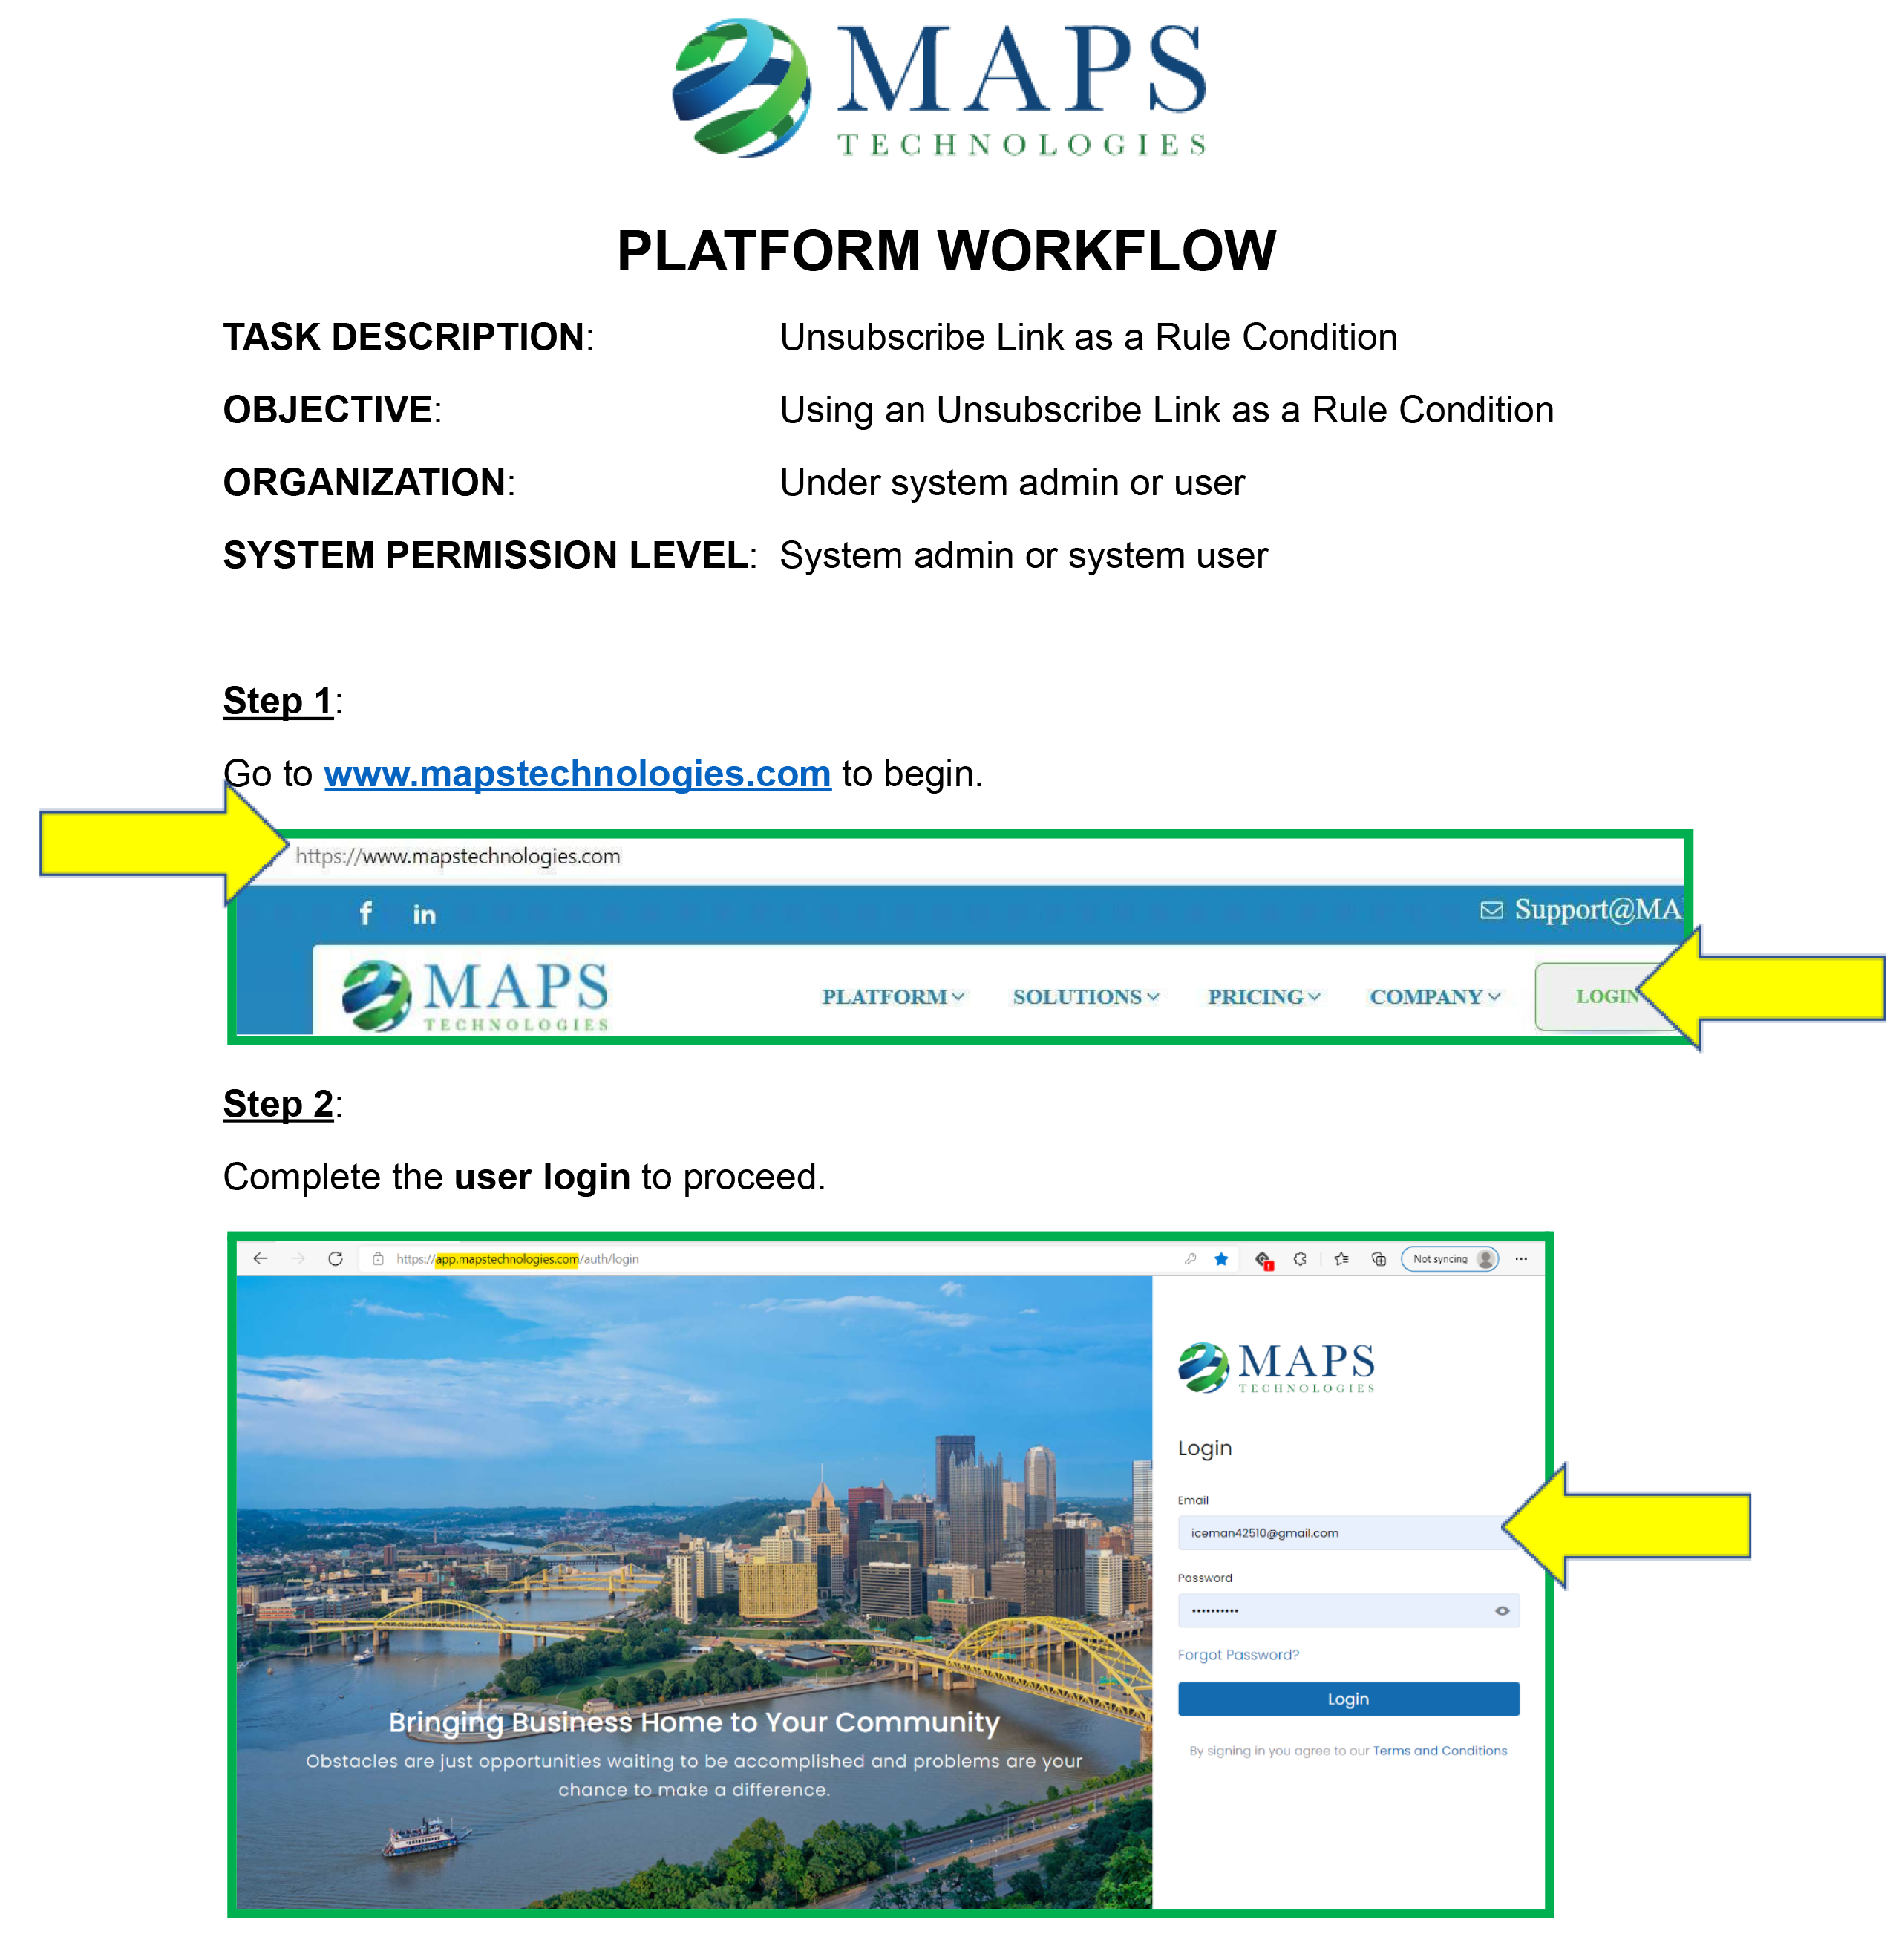Viewport: 1893px width, 1960px height.
Task: Click the password key icon in address bar
Action: click(x=1190, y=1259)
